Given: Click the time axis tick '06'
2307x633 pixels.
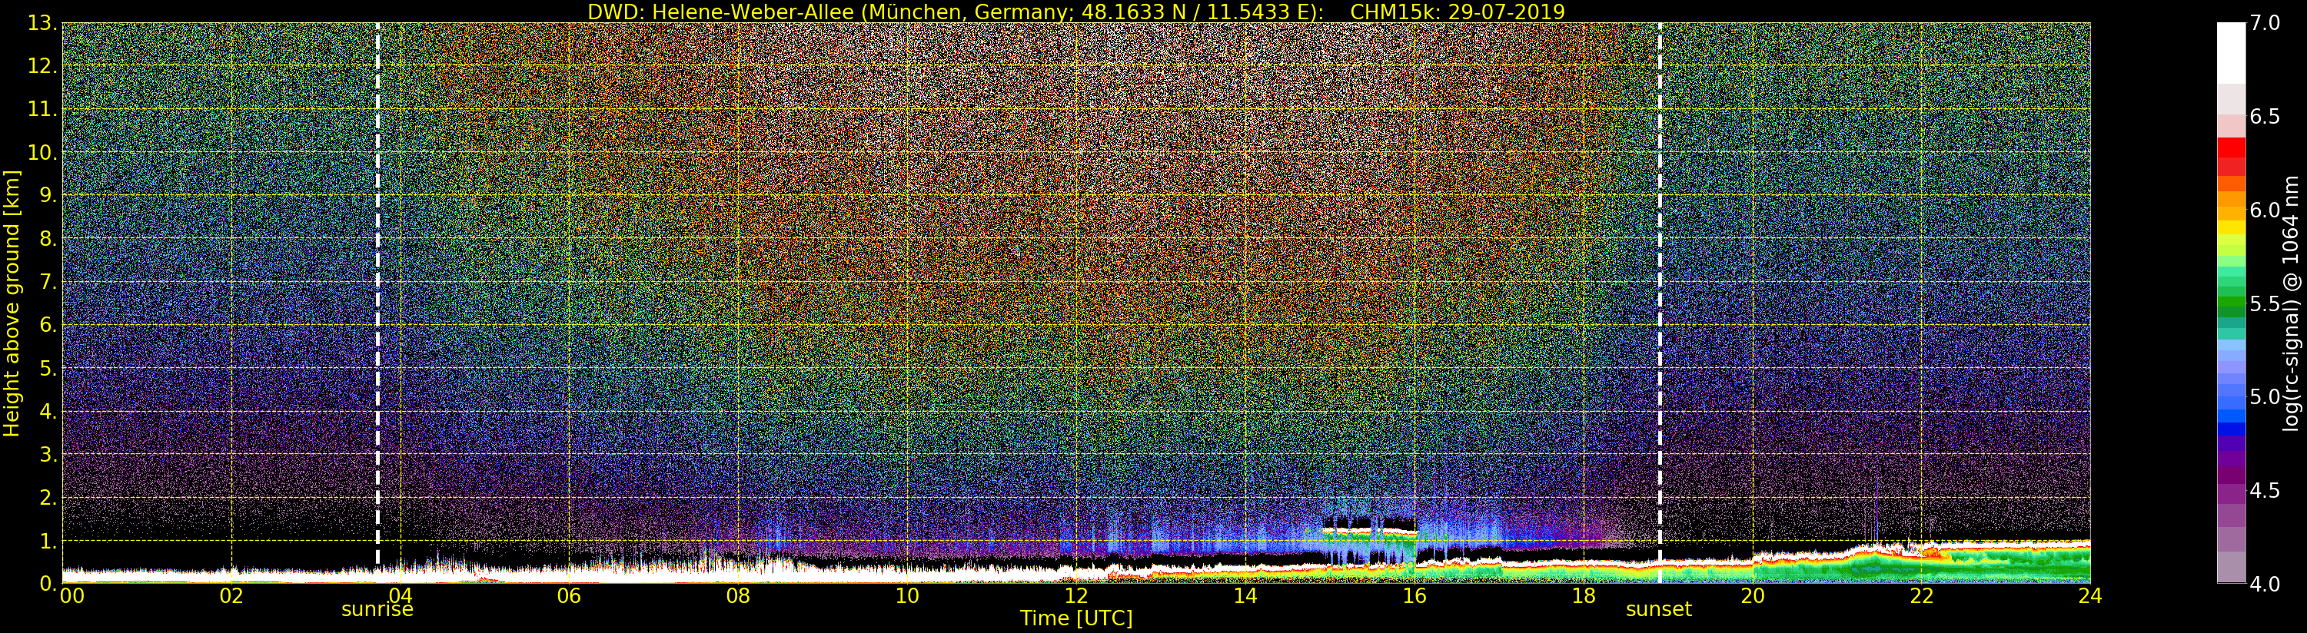Looking at the screenshot, I should (x=569, y=595).
